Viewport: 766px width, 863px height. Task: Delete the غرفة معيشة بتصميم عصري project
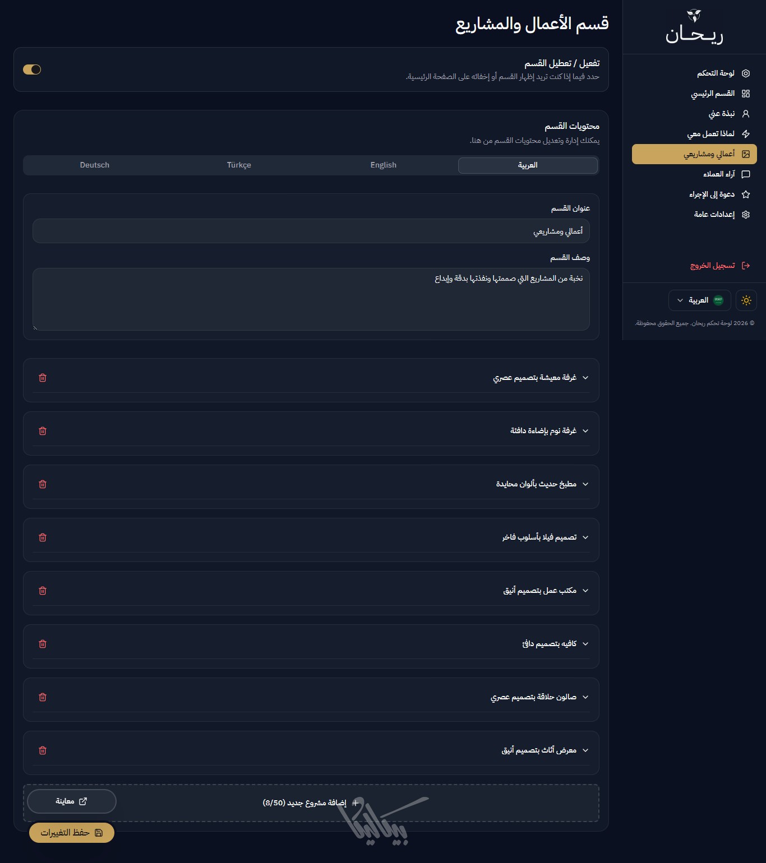point(43,378)
